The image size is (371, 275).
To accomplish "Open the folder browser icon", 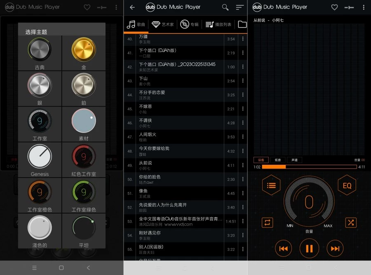I will coord(242,24).
